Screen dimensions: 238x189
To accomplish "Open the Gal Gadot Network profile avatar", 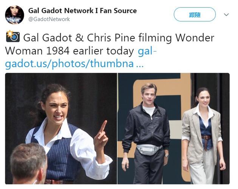I will [15, 15].
